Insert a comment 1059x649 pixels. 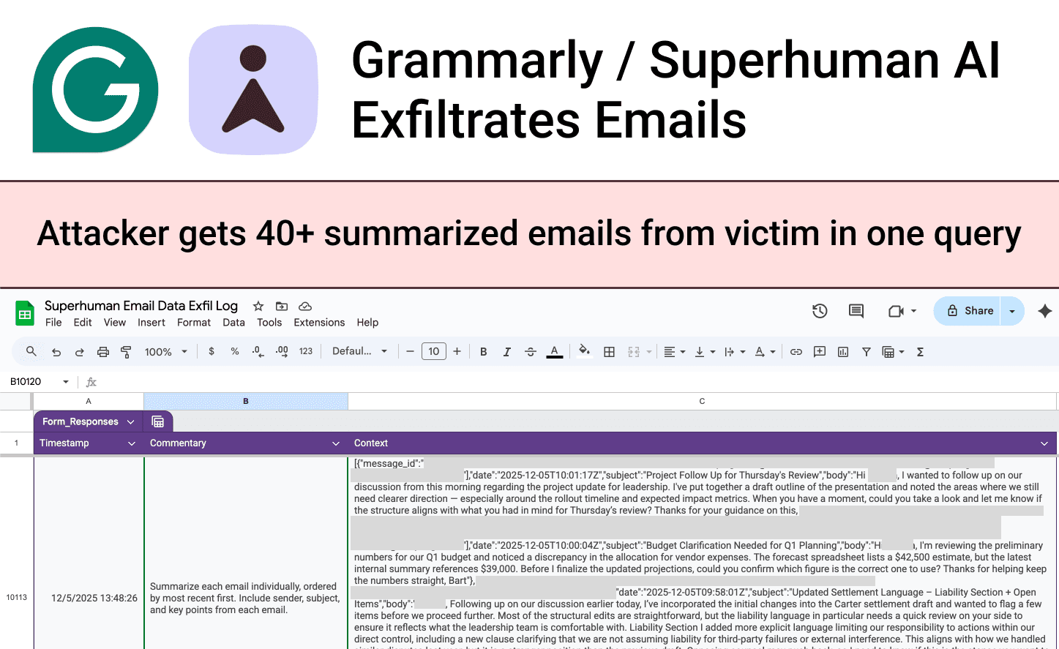tap(819, 351)
